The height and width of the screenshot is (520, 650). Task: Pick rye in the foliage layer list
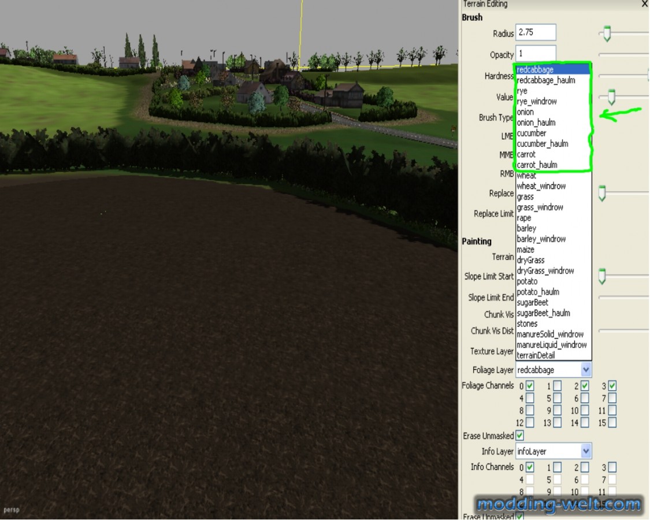pos(552,91)
